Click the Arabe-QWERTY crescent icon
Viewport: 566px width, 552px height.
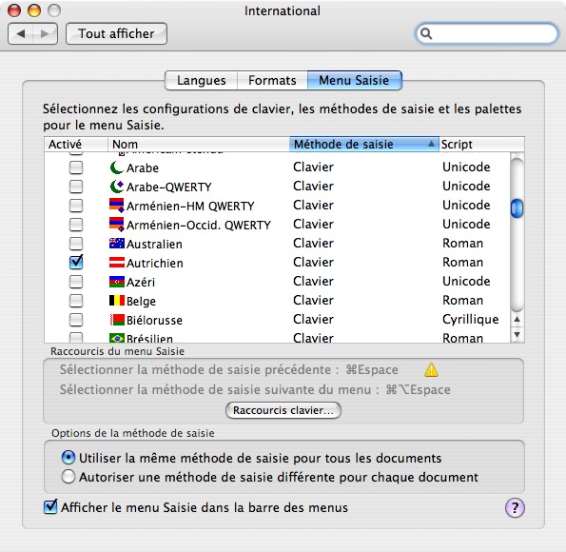pos(117,187)
